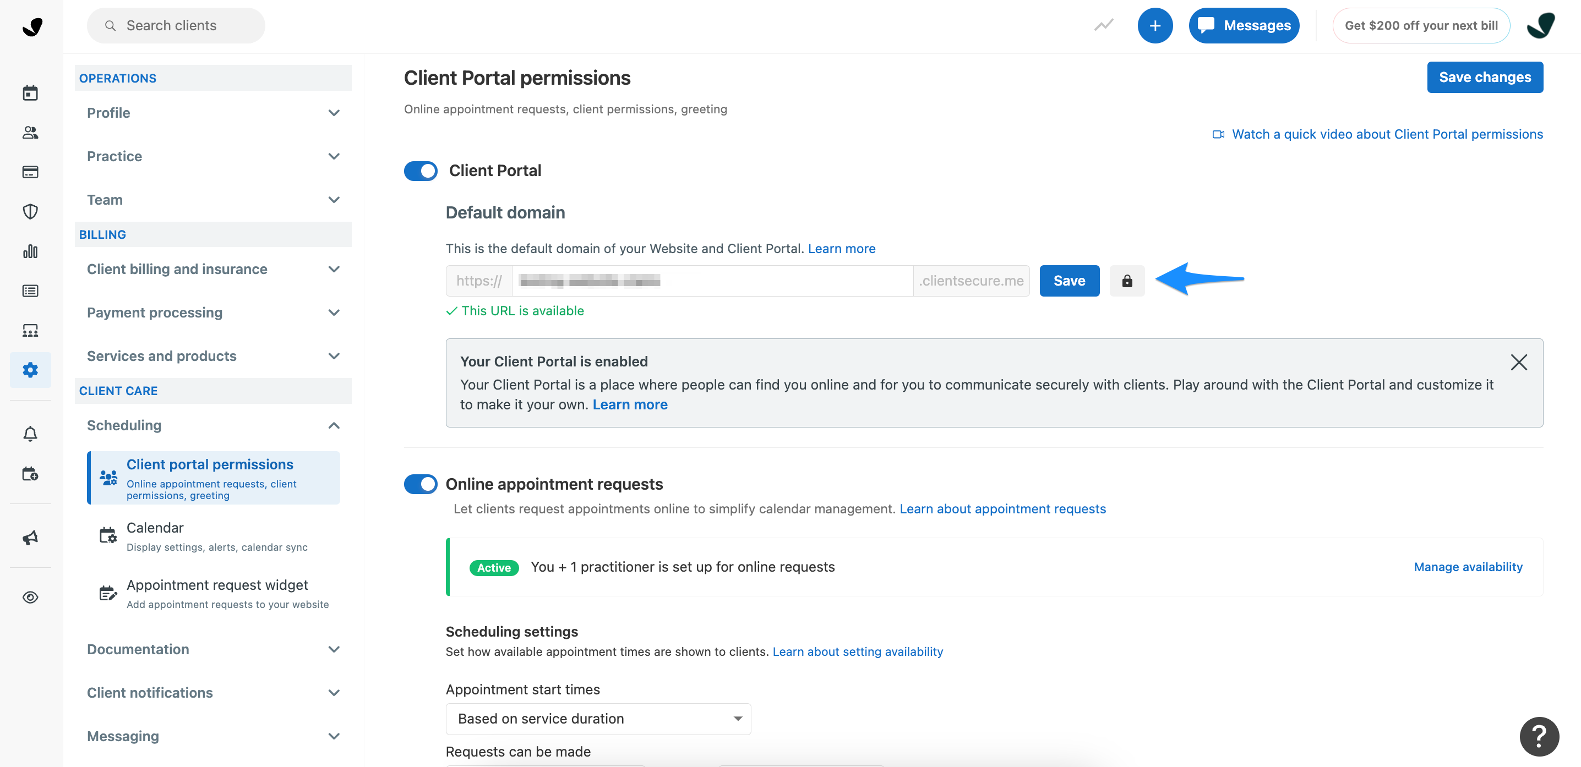The width and height of the screenshot is (1581, 767).
Task: Select the Clients icon in sidebar
Action: pos(31,133)
